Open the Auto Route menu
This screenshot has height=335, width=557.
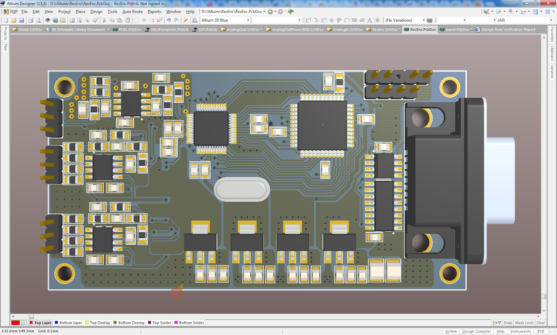[x=132, y=12]
